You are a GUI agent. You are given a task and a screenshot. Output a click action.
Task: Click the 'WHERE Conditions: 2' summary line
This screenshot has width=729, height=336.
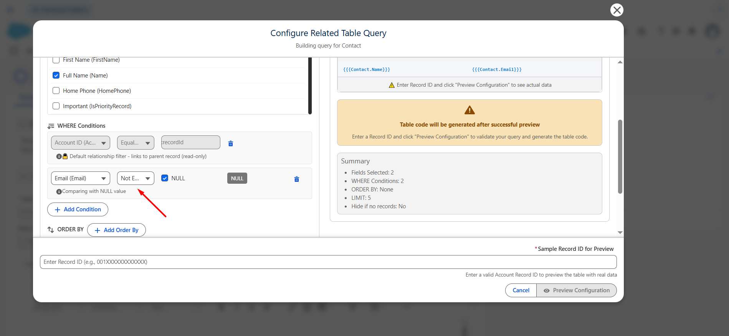(377, 181)
